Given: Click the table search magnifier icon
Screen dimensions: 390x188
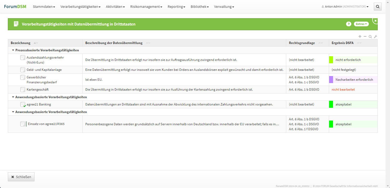Looking at the screenshot, I should (370, 37).
